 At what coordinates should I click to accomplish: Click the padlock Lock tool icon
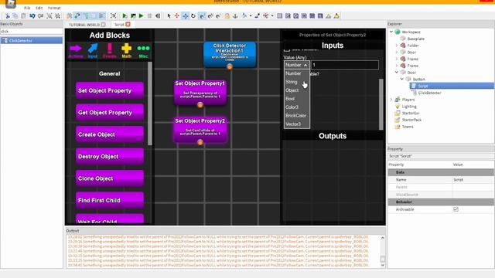click(227, 15)
